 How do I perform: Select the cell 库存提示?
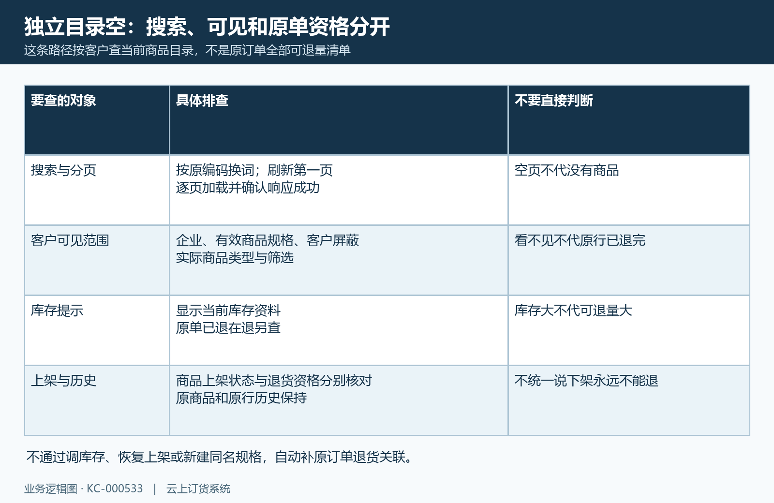click(x=97, y=330)
